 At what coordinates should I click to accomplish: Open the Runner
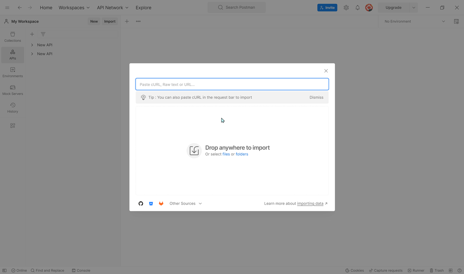[416, 270]
